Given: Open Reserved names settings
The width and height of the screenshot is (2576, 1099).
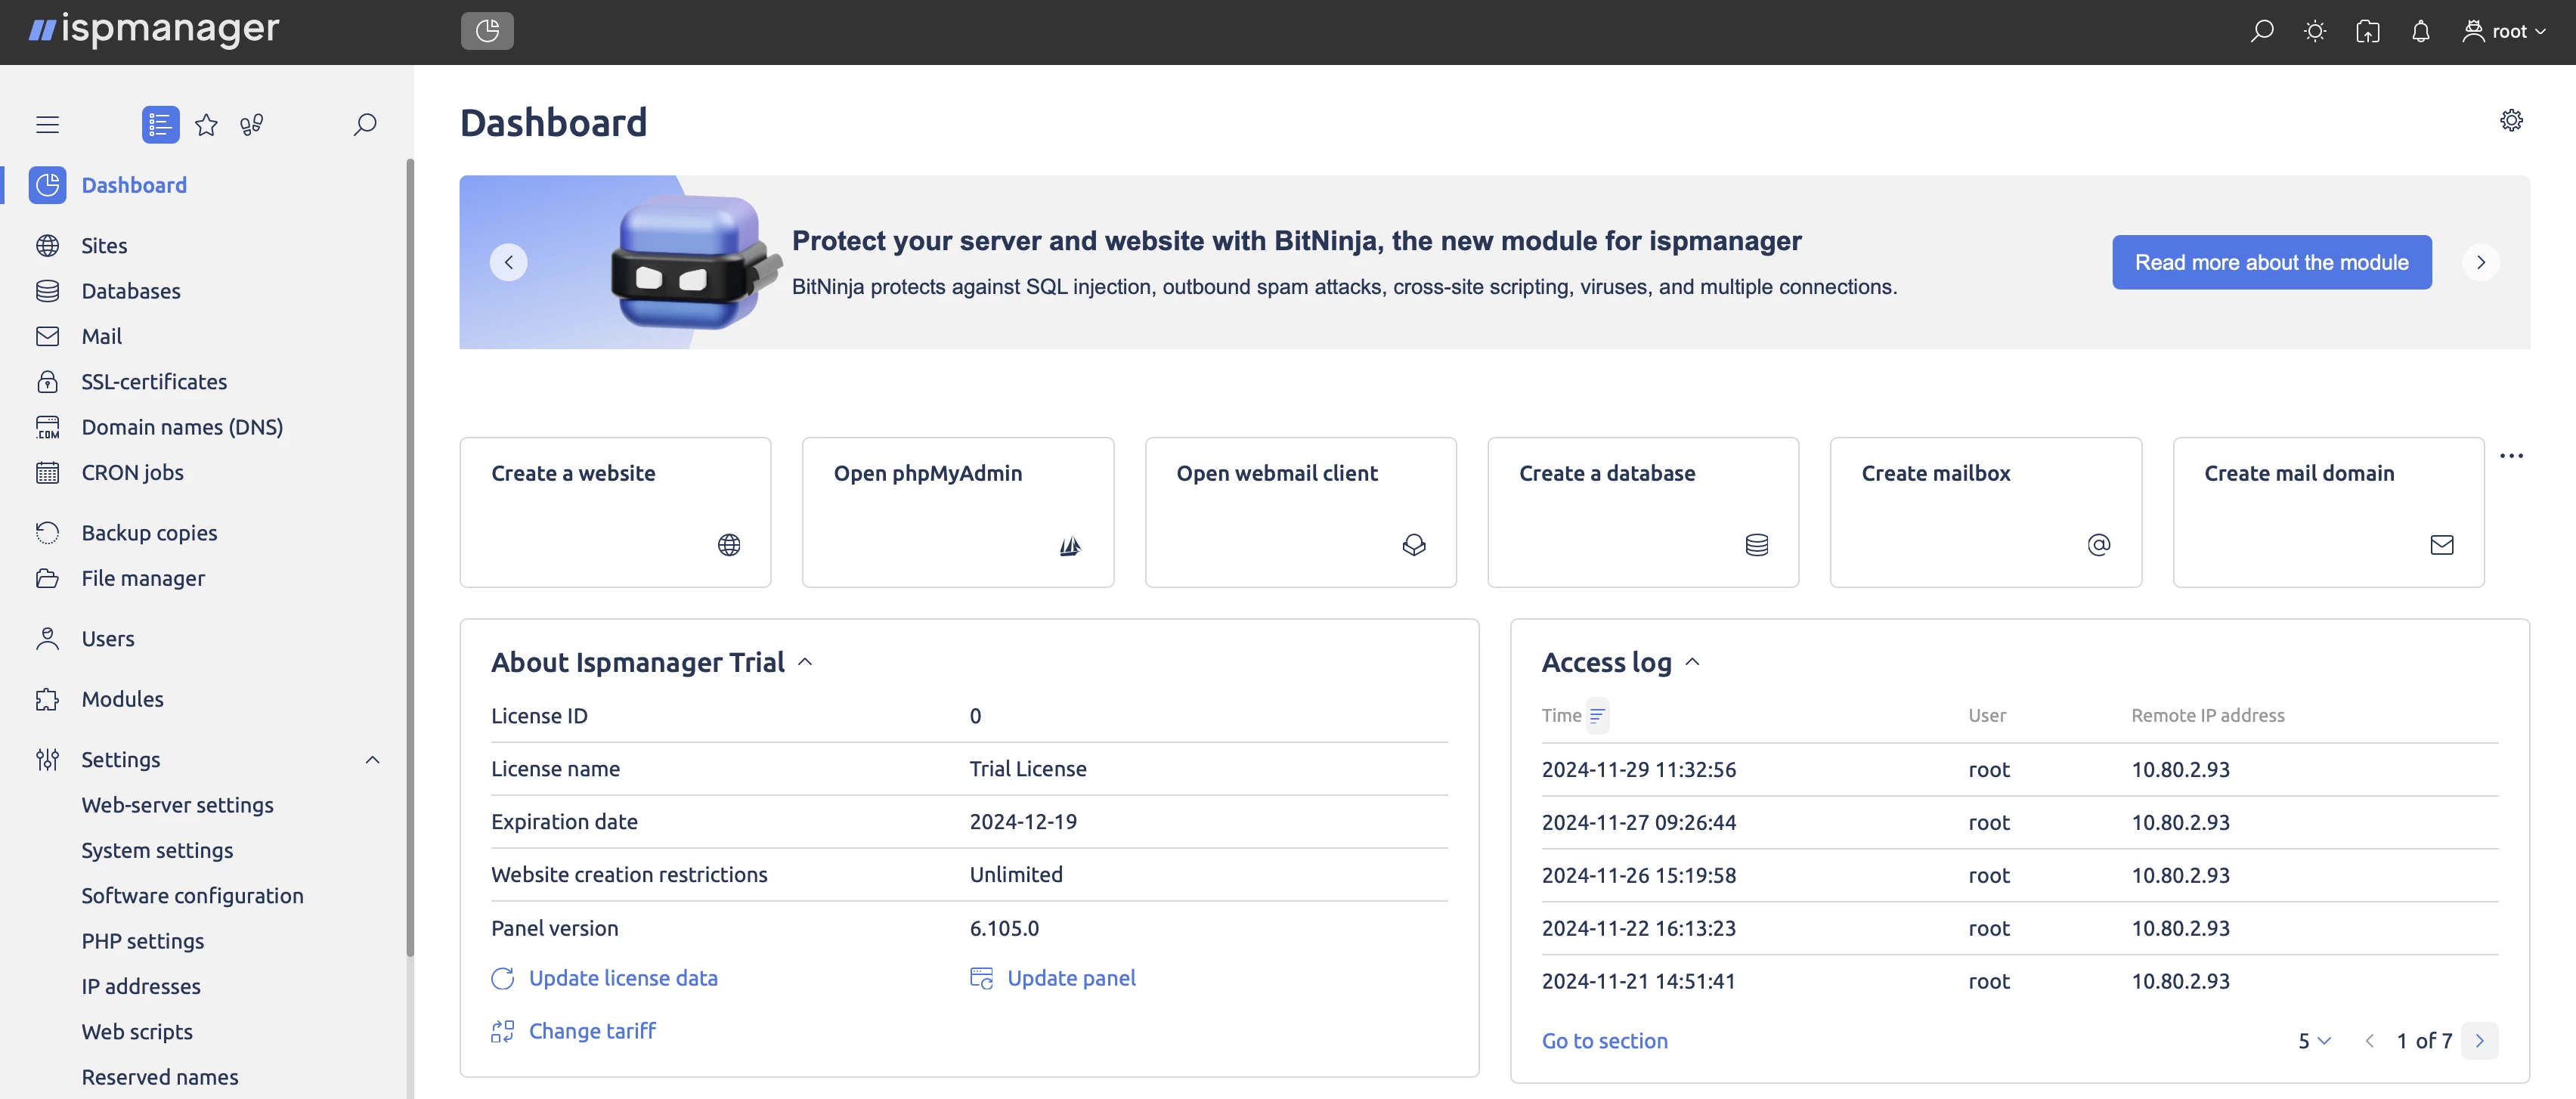Looking at the screenshot, I should [160, 1077].
